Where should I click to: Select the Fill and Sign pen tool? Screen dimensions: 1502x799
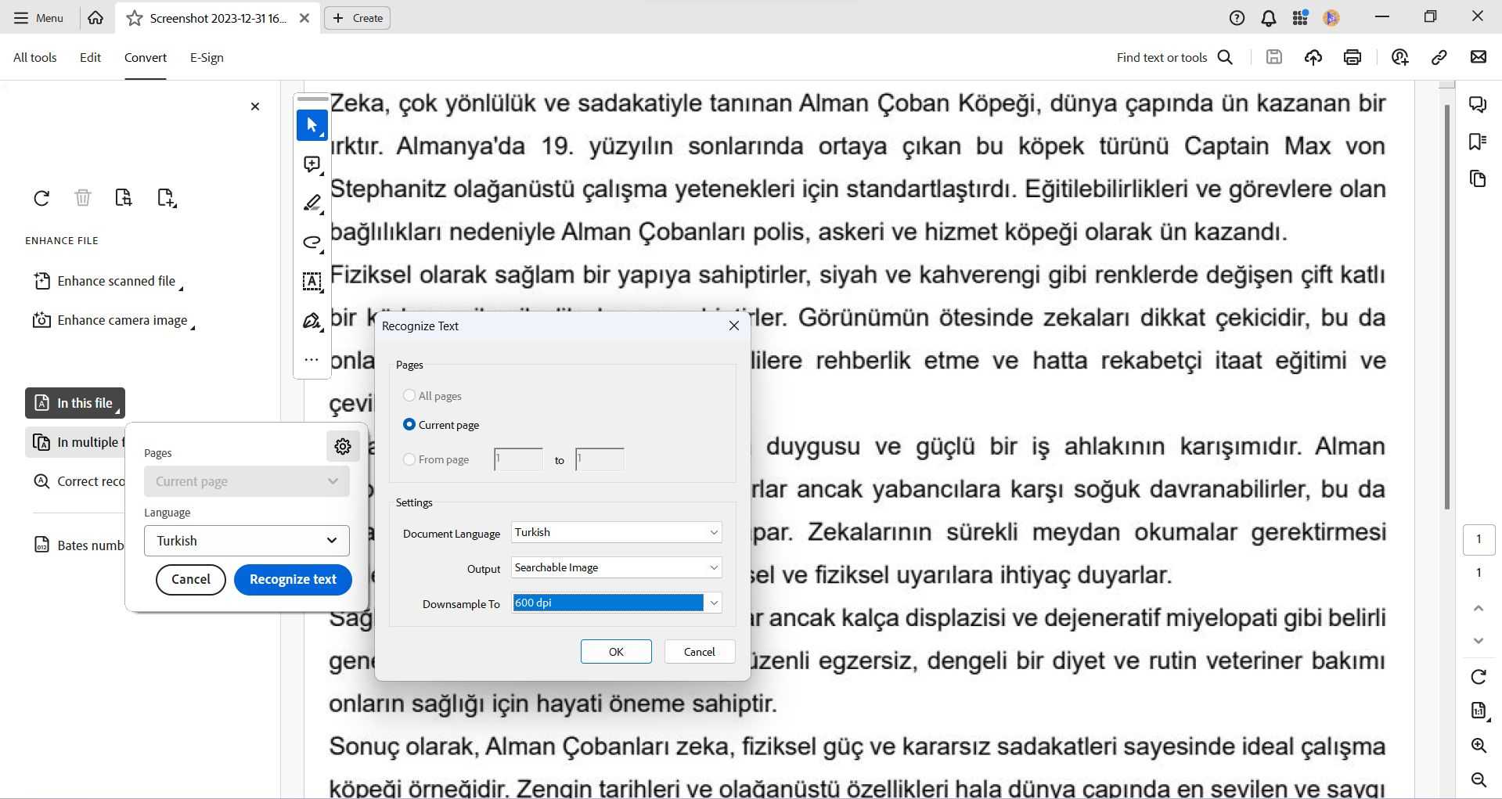click(311, 322)
